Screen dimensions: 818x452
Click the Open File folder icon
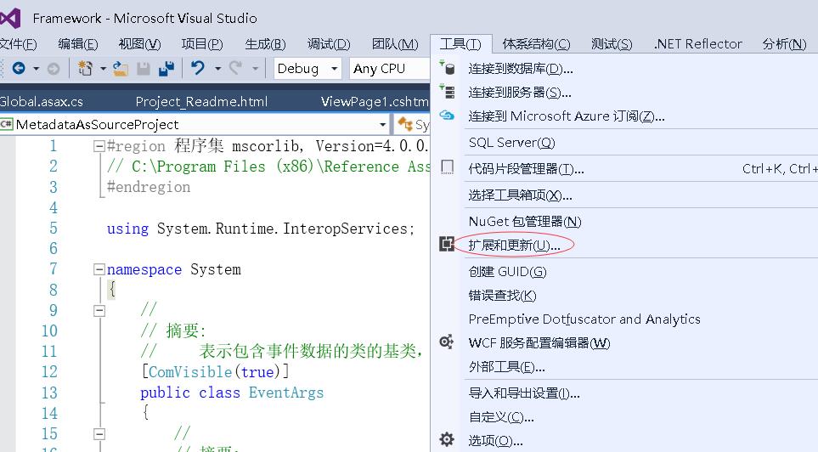(x=121, y=69)
